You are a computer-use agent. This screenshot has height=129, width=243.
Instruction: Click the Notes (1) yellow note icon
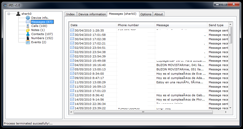tap(28, 30)
